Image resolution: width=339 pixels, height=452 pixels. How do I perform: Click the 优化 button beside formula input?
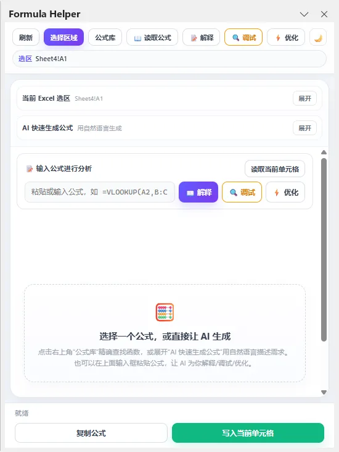coord(285,192)
